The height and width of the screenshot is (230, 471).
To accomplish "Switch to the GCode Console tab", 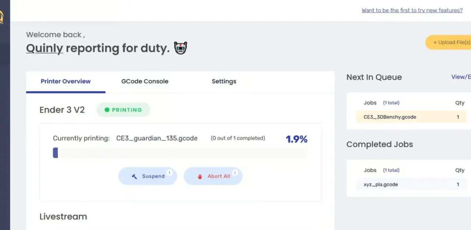I will 145,81.
